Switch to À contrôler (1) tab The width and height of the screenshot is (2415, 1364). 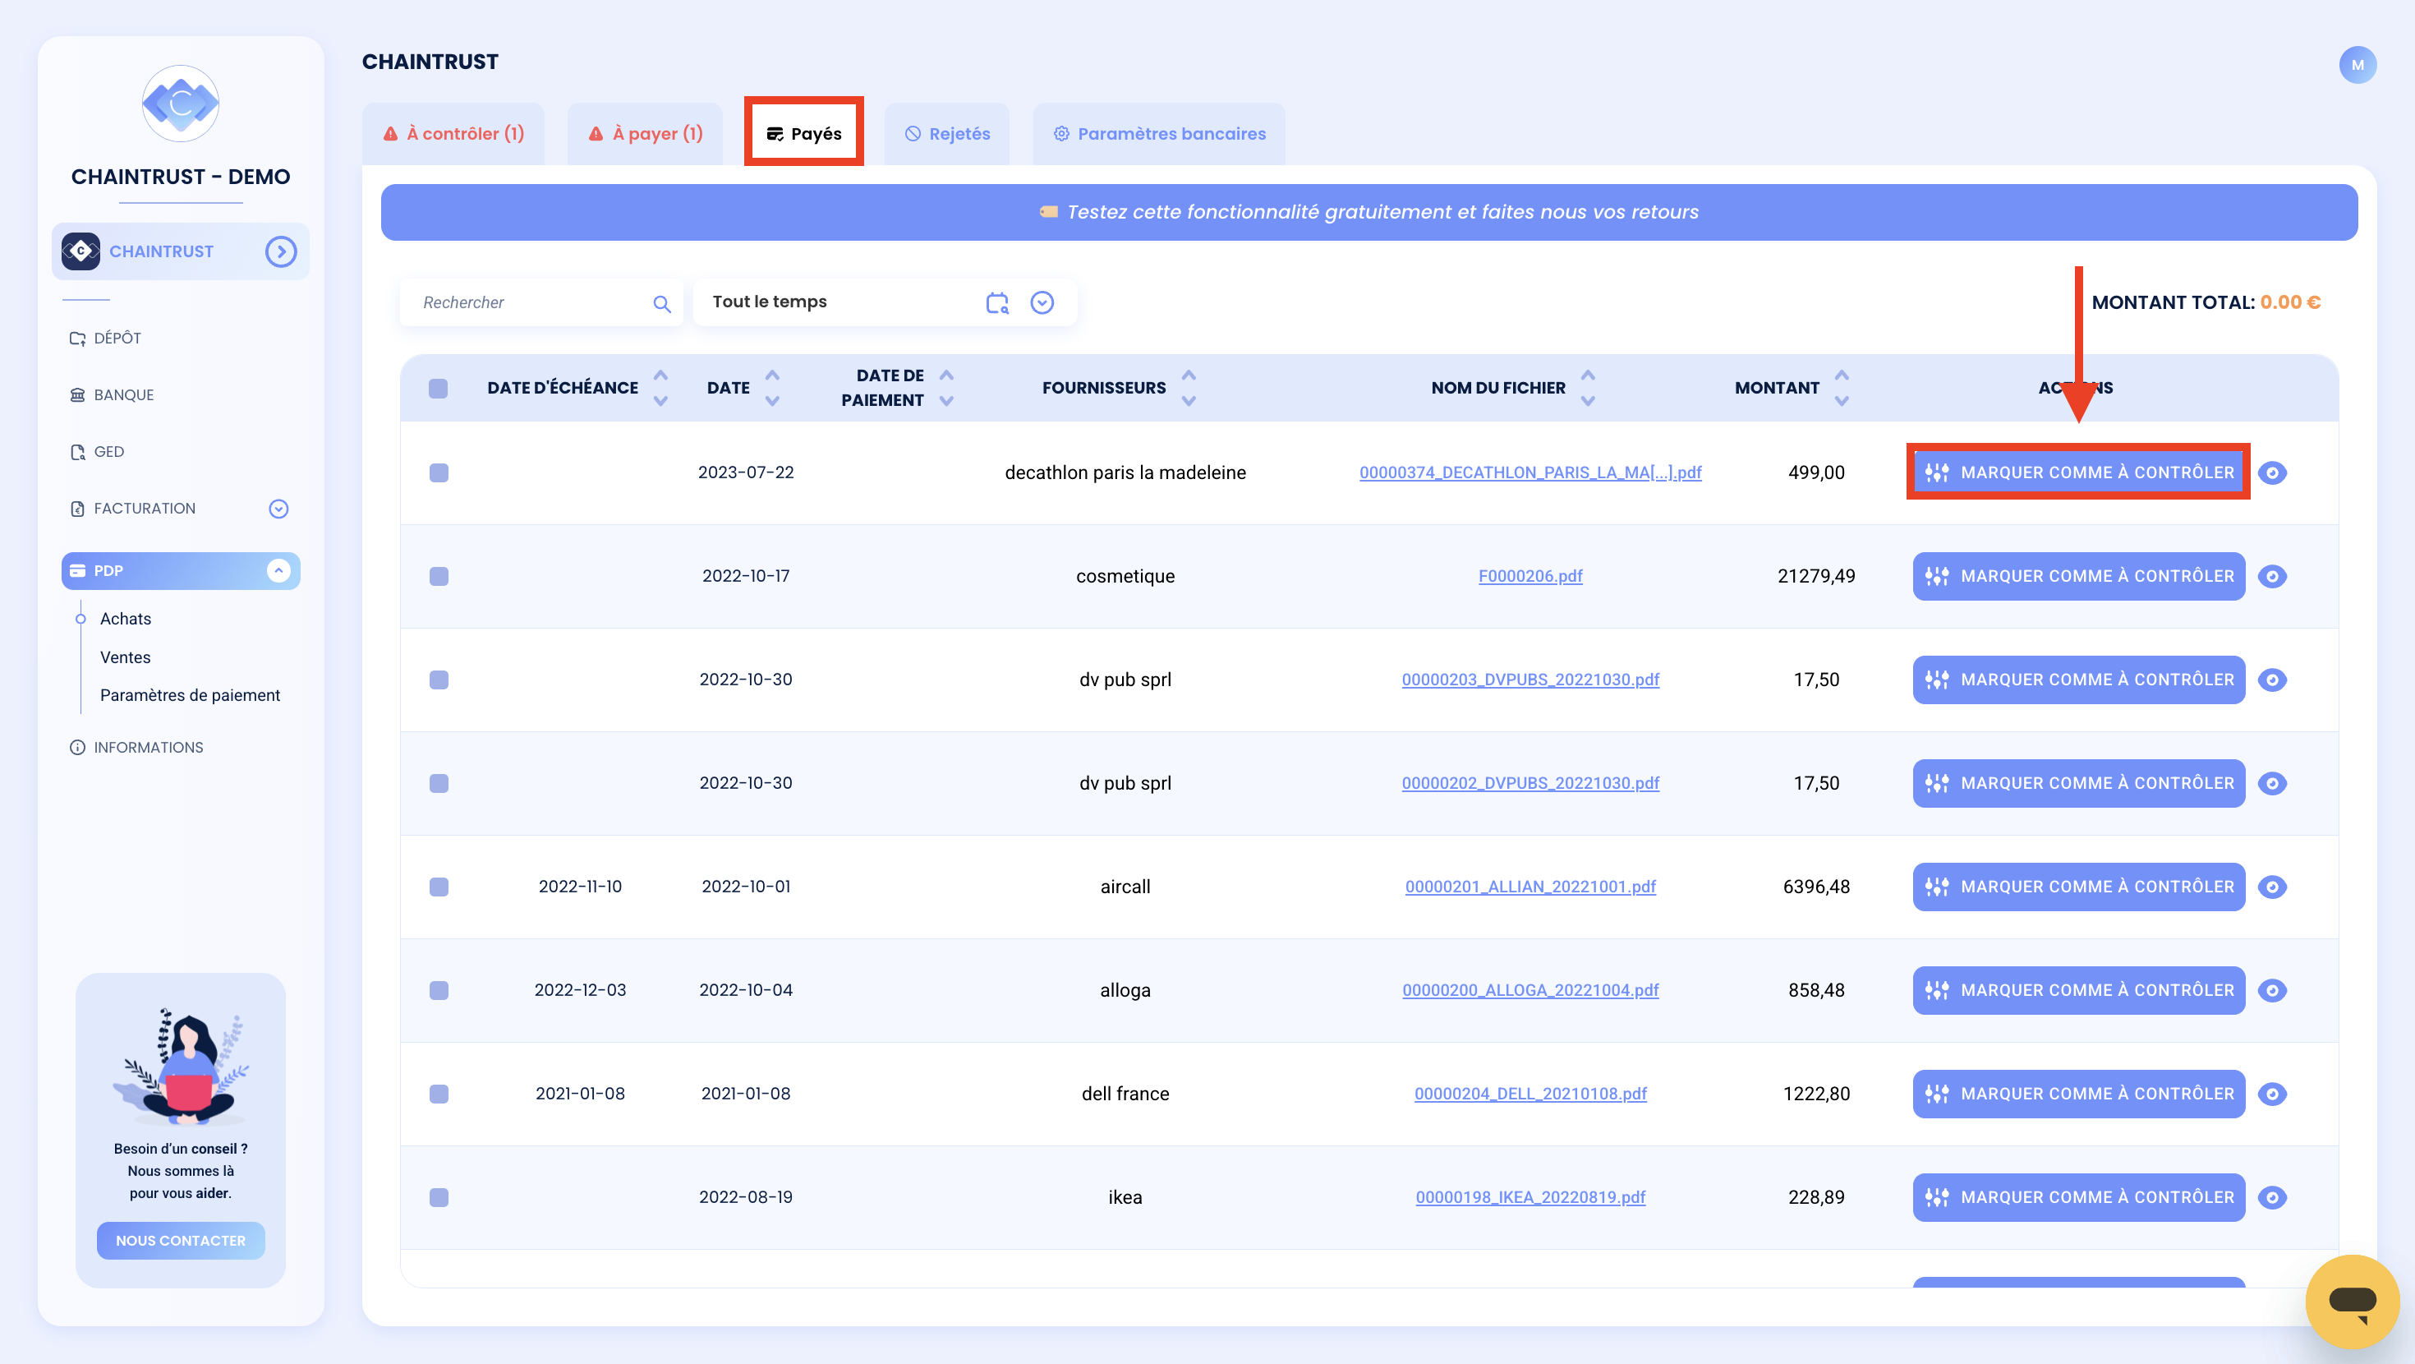click(x=453, y=134)
